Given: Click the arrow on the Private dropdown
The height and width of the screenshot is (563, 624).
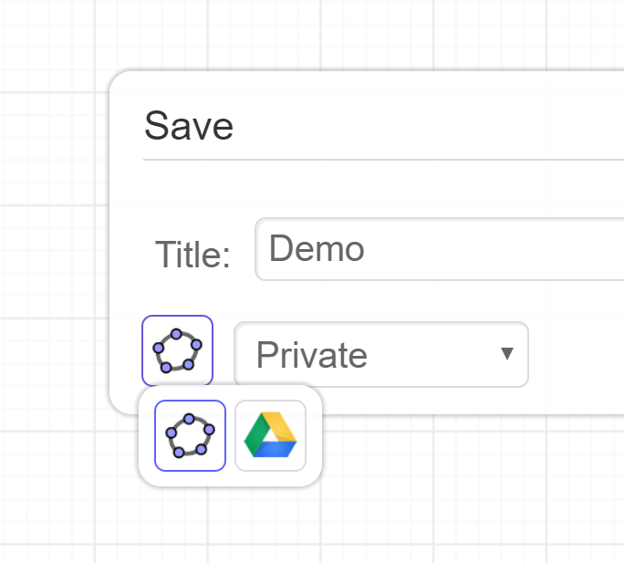Looking at the screenshot, I should 508,354.
